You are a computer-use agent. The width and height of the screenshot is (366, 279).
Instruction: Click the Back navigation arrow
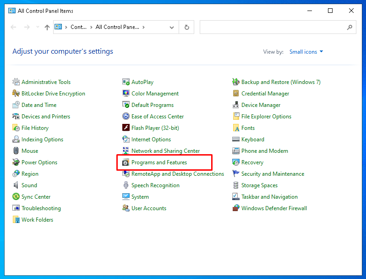tap(14, 27)
